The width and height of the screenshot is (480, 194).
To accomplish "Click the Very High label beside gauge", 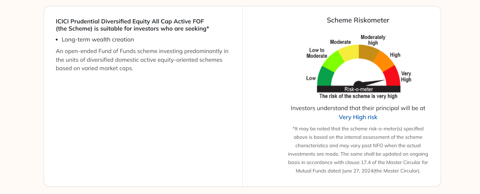I will click(406, 76).
